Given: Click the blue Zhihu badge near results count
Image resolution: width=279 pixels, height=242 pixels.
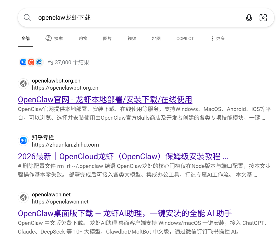Looking at the screenshot, I should (x=23, y=62).
